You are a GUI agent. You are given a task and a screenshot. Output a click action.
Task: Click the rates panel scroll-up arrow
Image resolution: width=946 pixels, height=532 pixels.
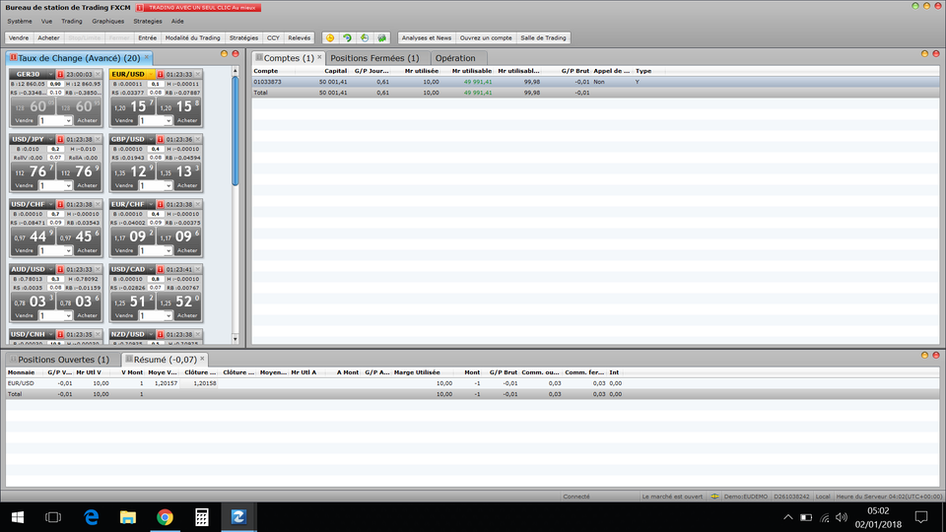coord(236,71)
